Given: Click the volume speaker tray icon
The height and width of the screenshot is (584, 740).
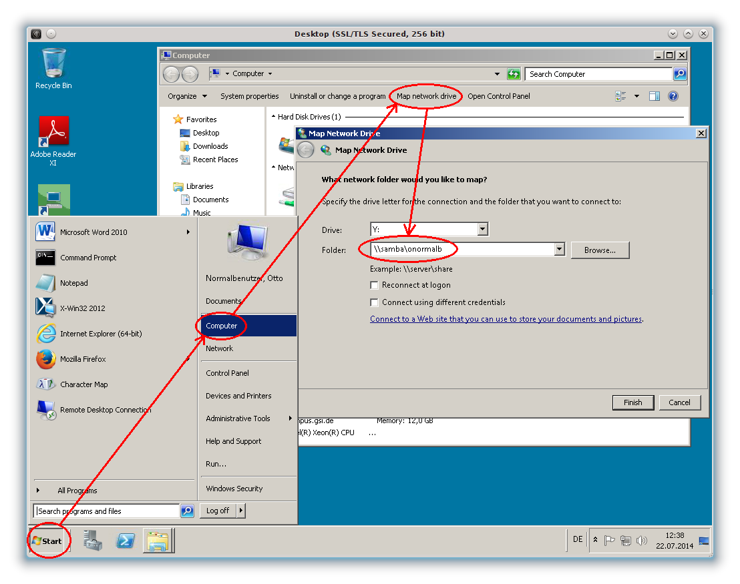Looking at the screenshot, I should click(641, 541).
